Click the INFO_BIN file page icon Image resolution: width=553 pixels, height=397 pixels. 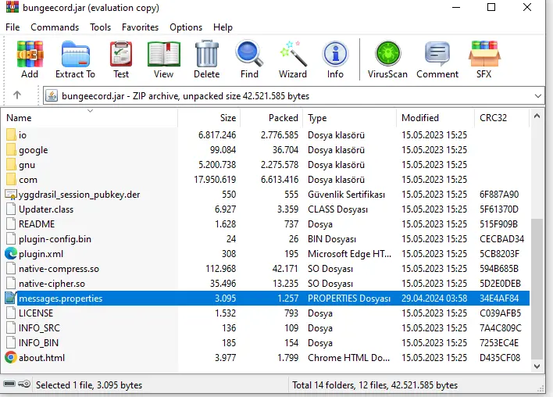point(11,342)
